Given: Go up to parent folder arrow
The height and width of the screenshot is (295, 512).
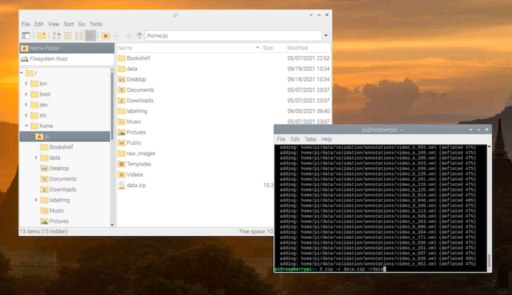Looking at the screenshot, I should pyautogui.click(x=140, y=36).
